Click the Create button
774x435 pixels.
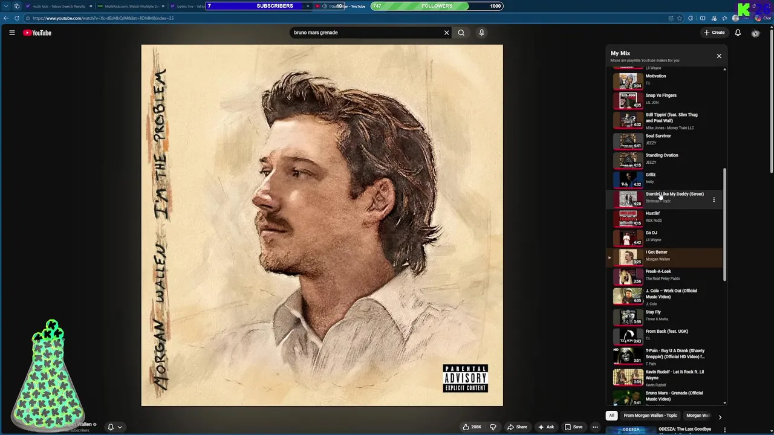click(714, 33)
